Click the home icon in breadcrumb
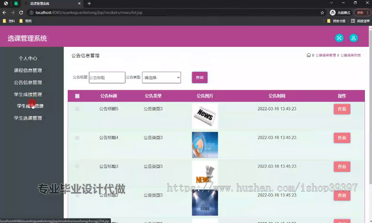 coord(308,55)
